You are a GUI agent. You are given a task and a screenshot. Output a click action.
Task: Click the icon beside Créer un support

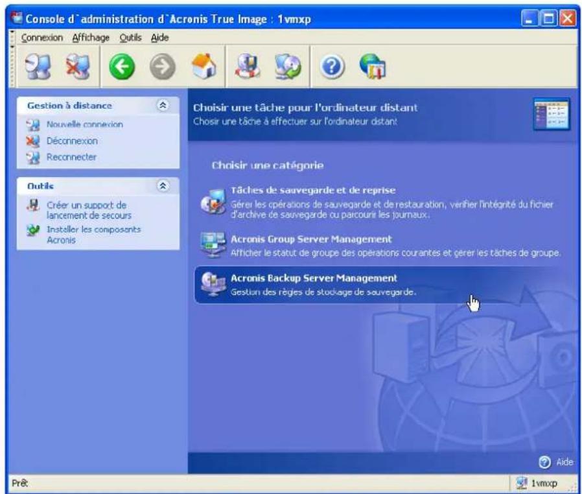click(x=33, y=206)
